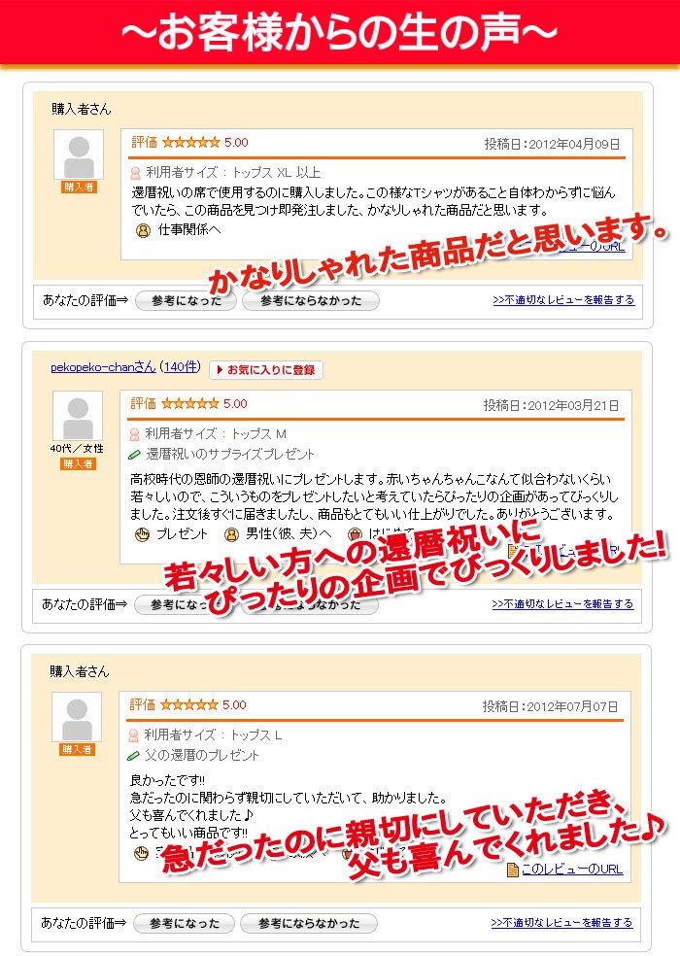
Task: Click 参考にならなかった on the third review
Action: [309, 923]
